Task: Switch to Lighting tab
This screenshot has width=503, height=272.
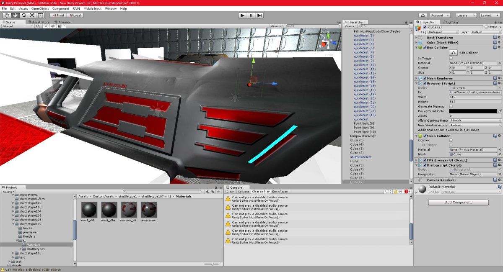Action: (x=450, y=22)
